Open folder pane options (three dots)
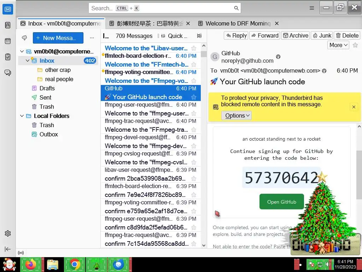This screenshot has height=272, width=362. (92, 38)
